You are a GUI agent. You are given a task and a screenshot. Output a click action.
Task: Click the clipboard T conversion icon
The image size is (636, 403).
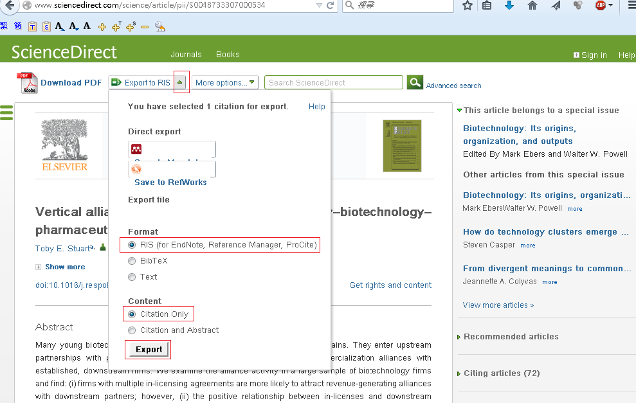(32, 27)
